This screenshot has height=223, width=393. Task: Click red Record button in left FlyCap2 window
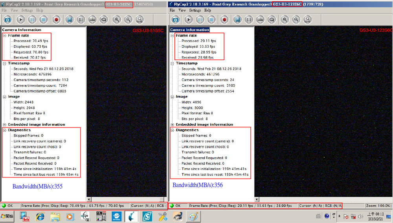(x=56, y=19)
